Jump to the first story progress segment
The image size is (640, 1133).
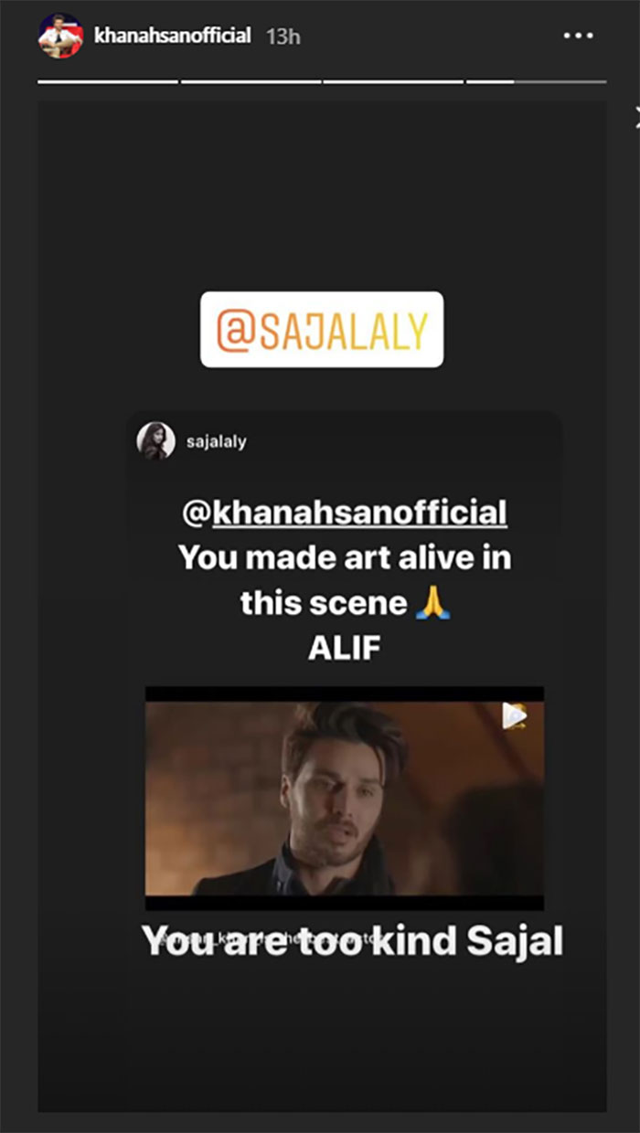tap(108, 82)
